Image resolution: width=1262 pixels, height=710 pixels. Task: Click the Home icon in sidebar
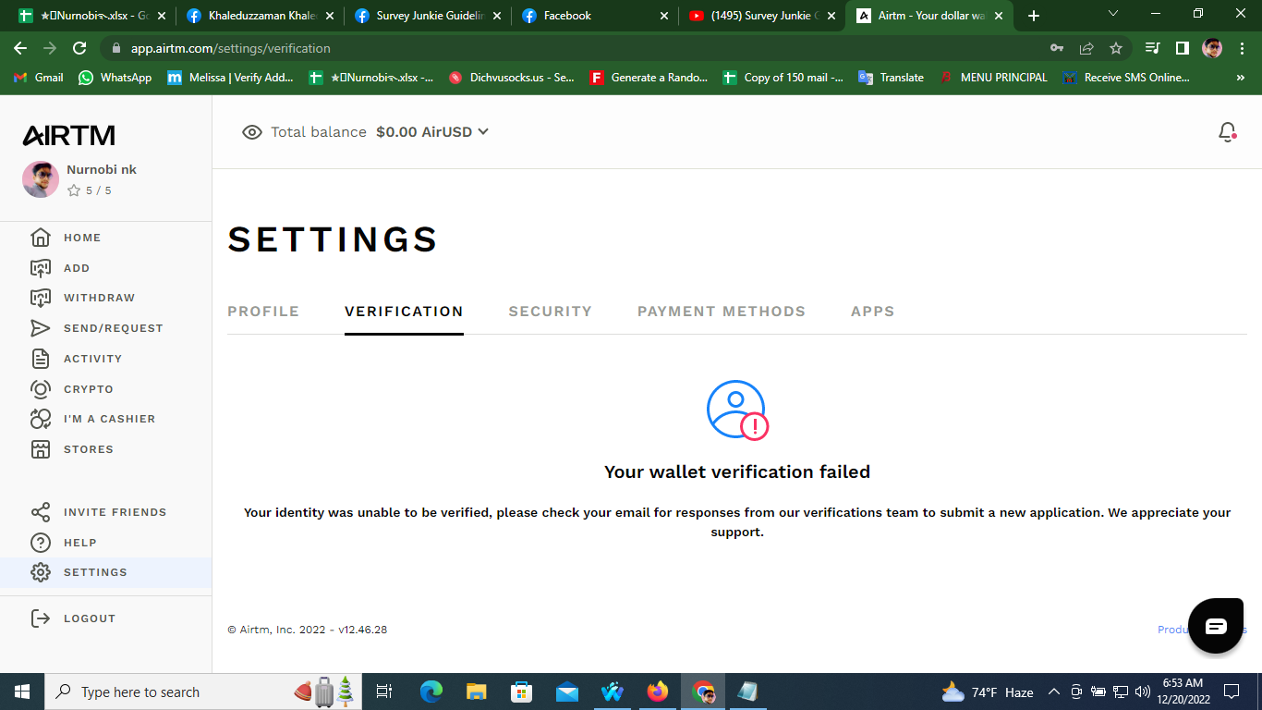(41, 238)
